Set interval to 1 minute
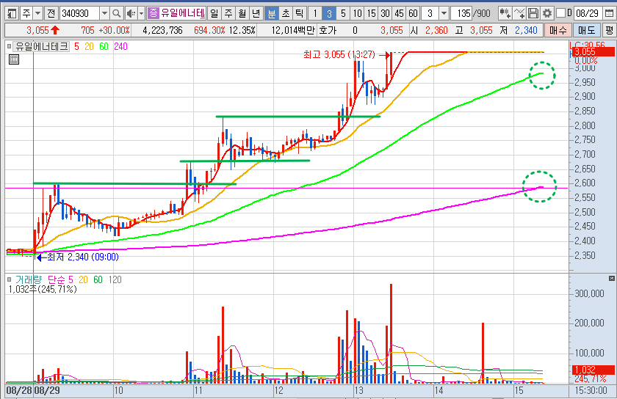 coord(315,14)
